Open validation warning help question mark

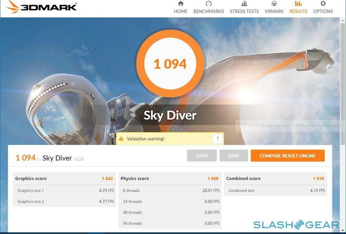[x=217, y=139]
